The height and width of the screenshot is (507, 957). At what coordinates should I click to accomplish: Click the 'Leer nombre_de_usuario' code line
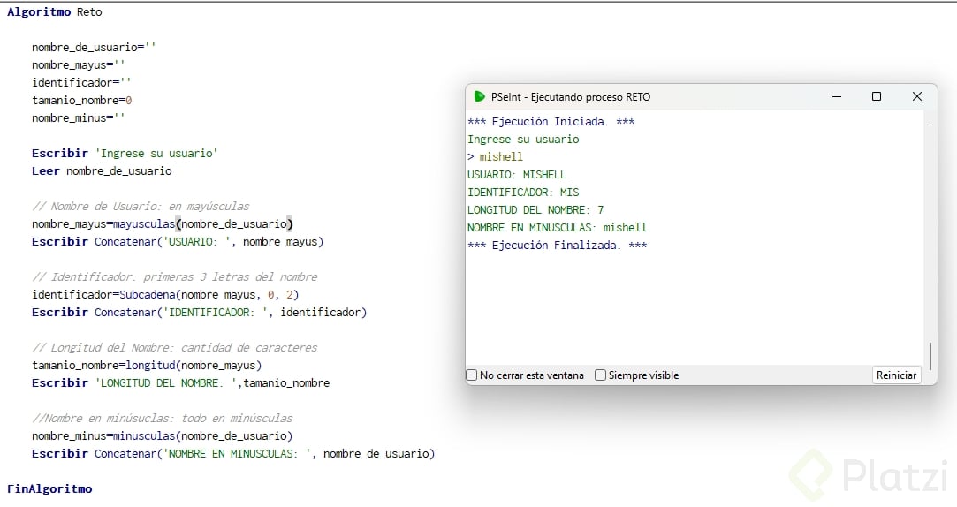(x=102, y=171)
